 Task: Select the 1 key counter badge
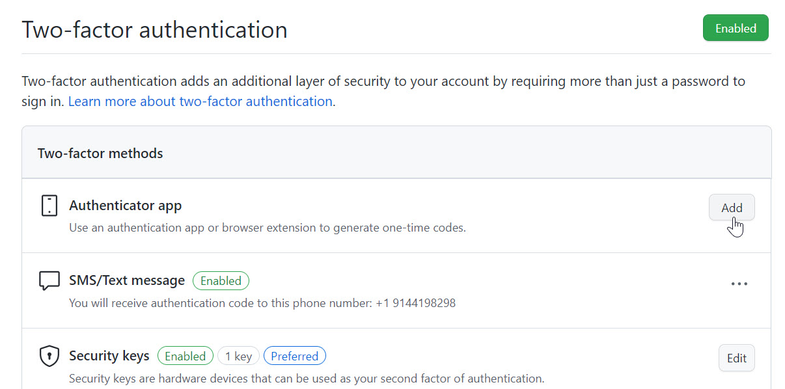[238, 356]
